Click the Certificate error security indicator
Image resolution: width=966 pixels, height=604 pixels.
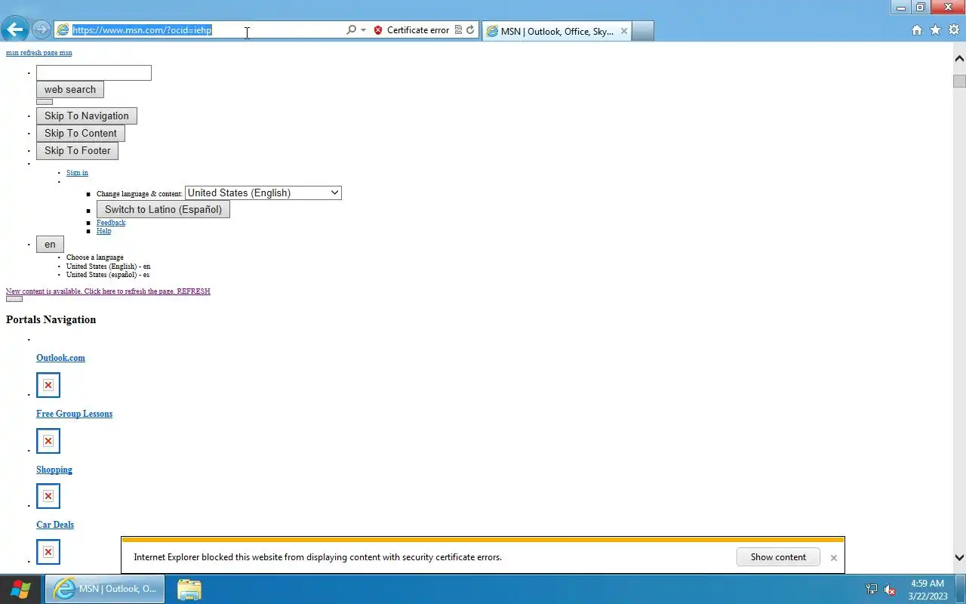(x=411, y=30)
